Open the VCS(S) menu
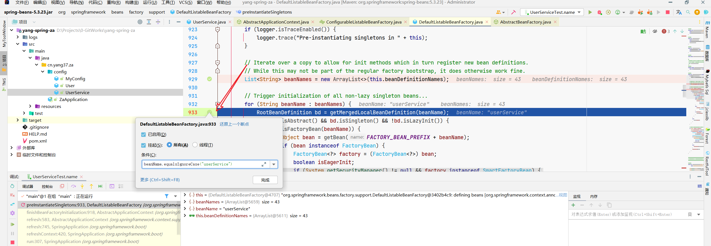711x246 pixels. [186, 2]
